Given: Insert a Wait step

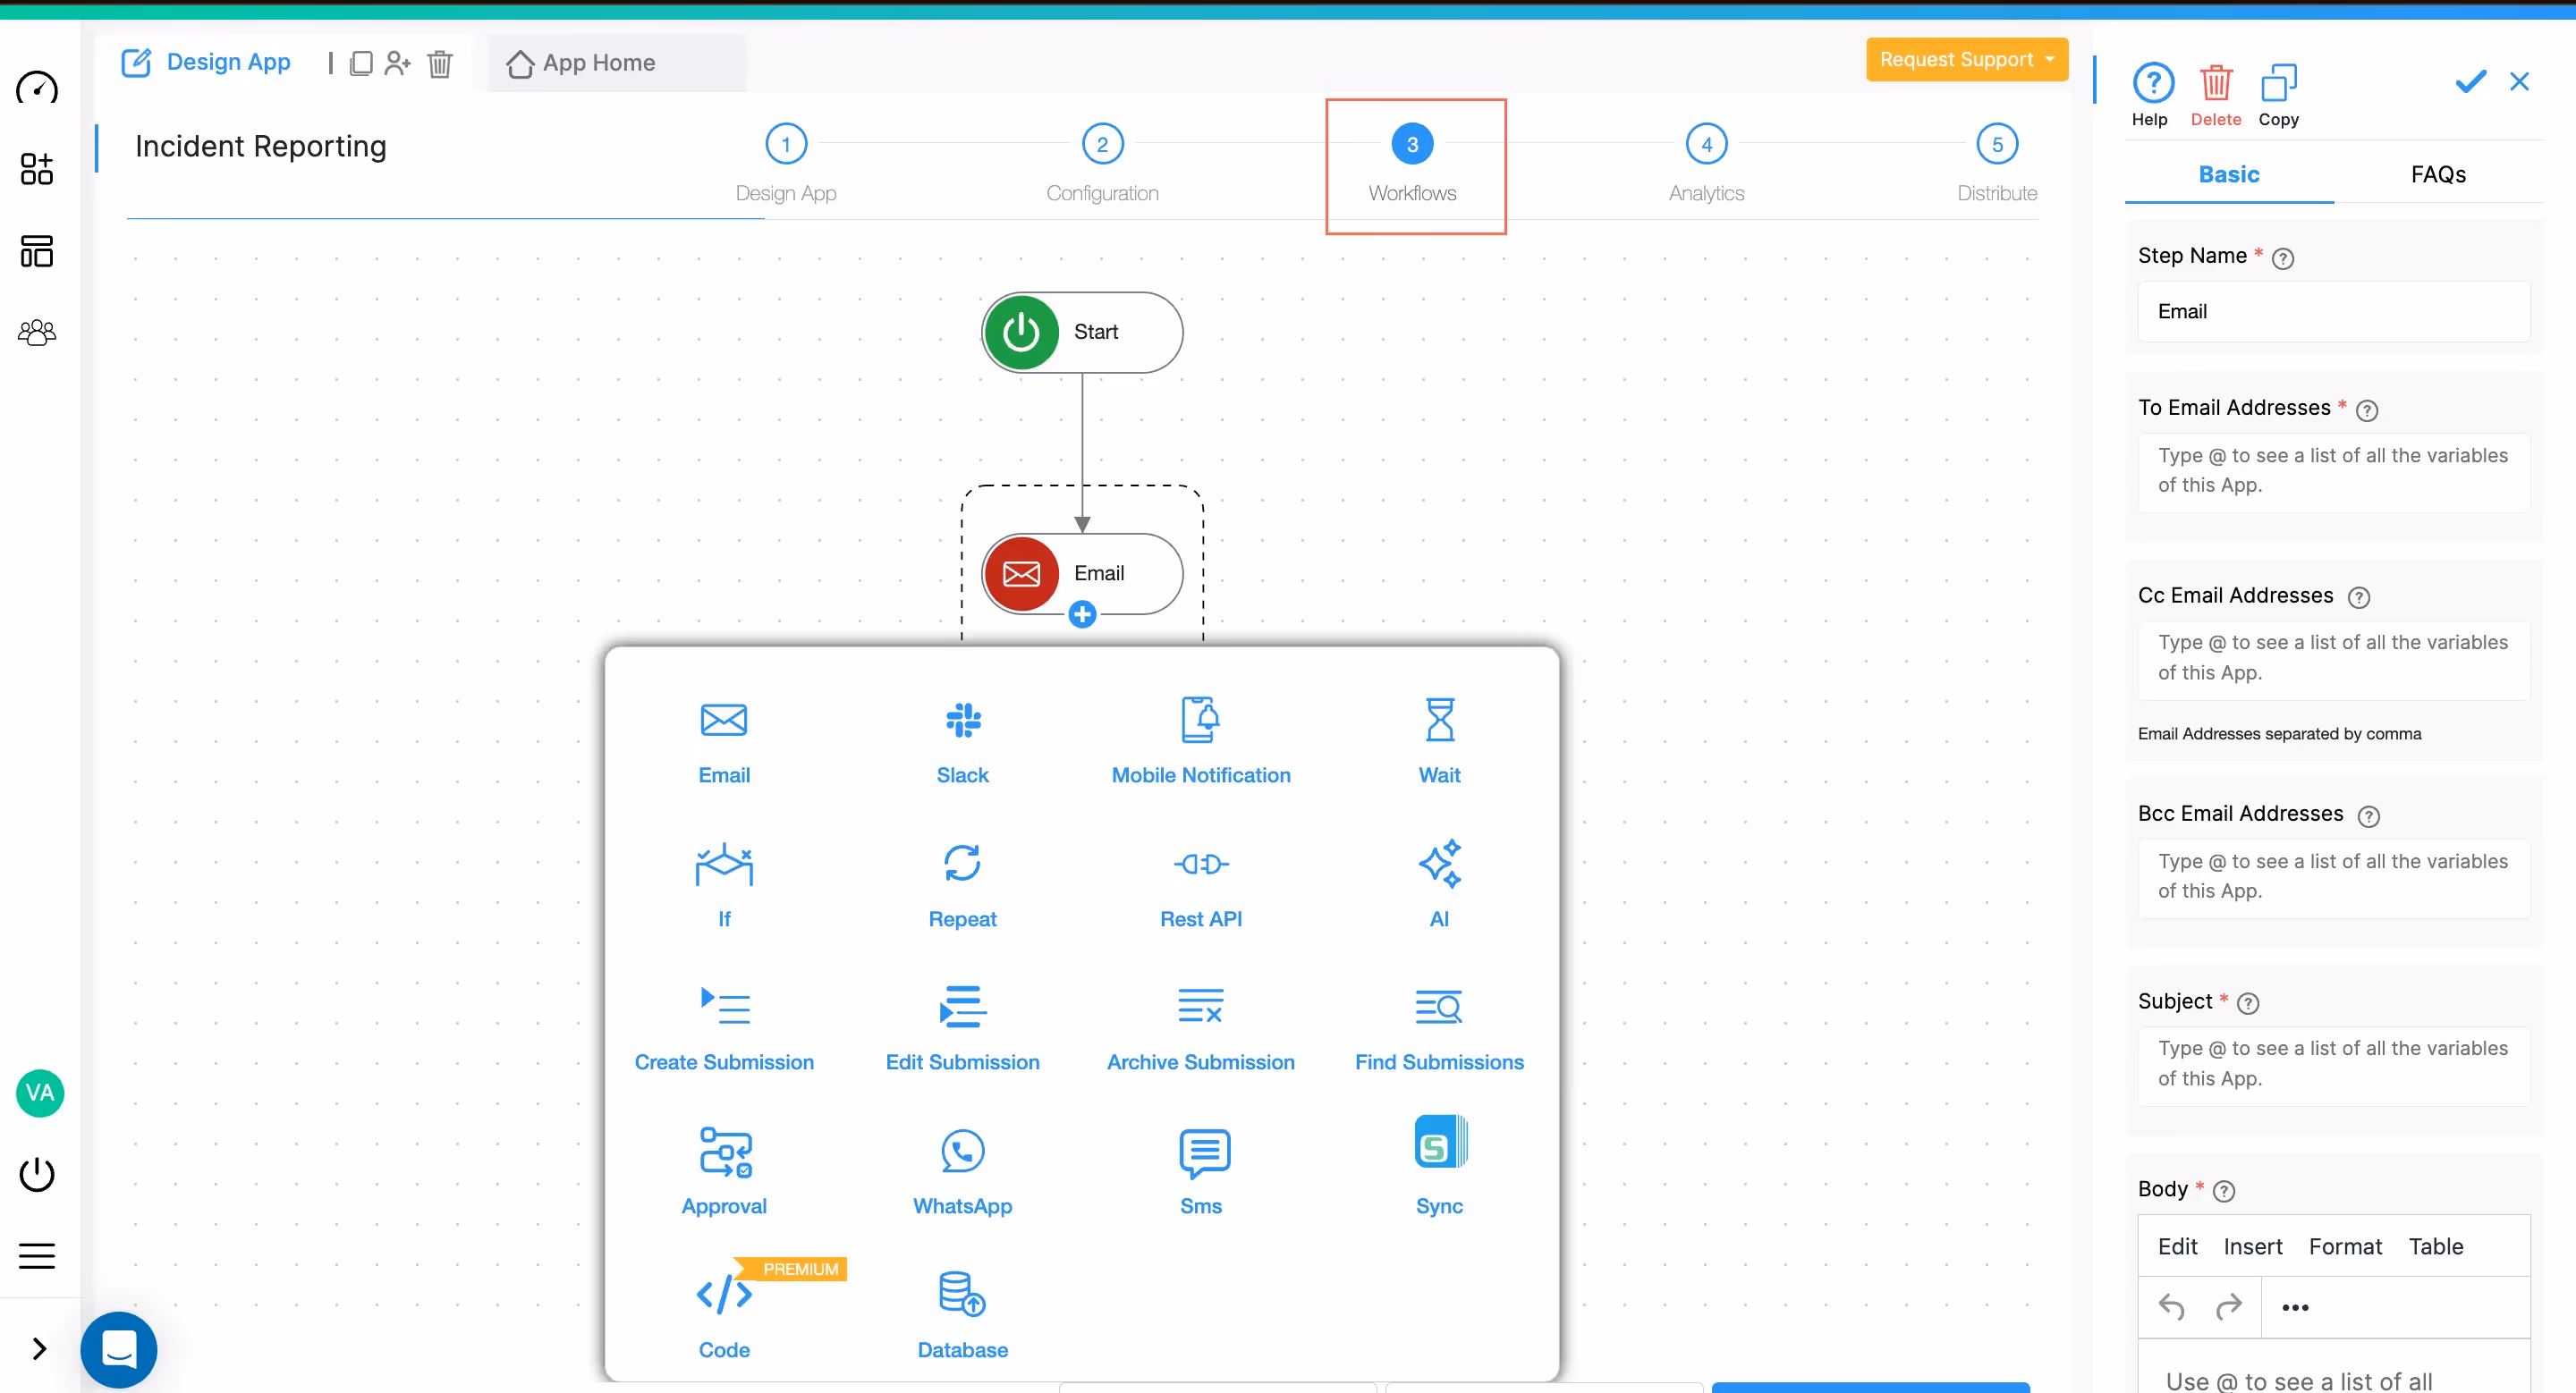Looking at the screenshot, I should (1439, 739).
